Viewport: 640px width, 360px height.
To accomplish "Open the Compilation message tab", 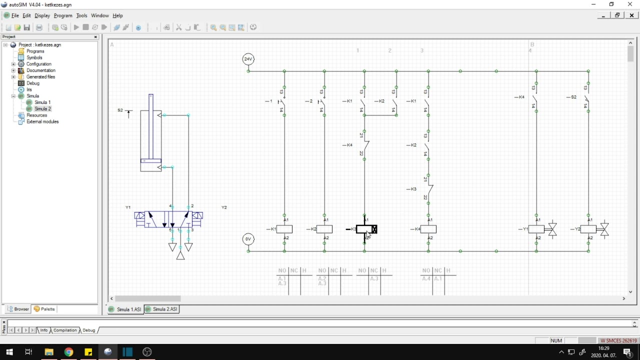I will click(65, 330).
